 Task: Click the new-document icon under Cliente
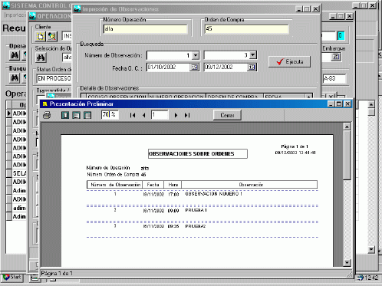pos(41,37)
